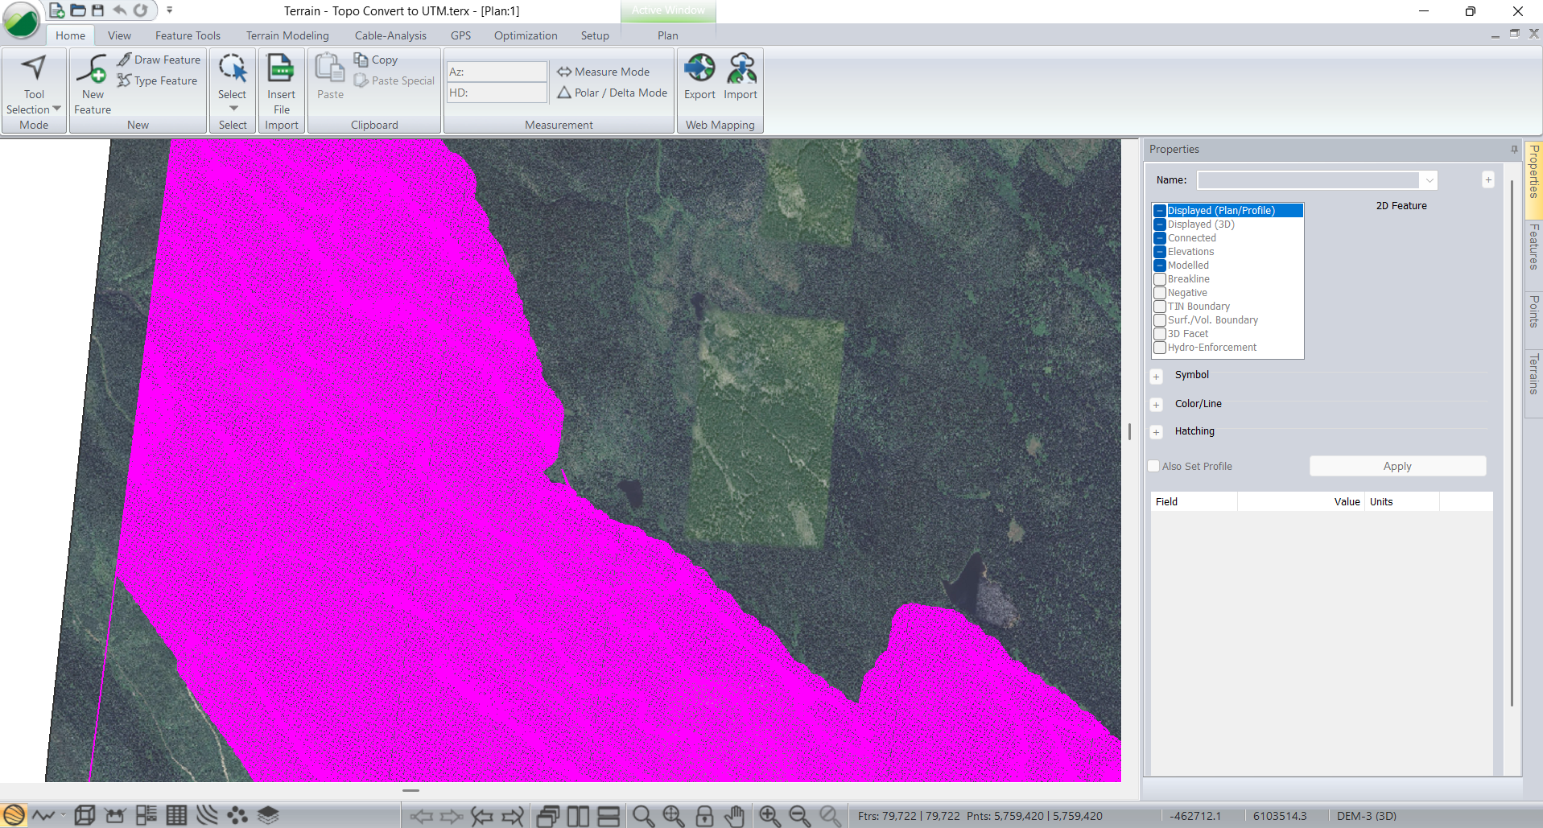This screenshot has width=1543, height=828.
Task: Expand the Color/Line section
Action: [1157, 405]
